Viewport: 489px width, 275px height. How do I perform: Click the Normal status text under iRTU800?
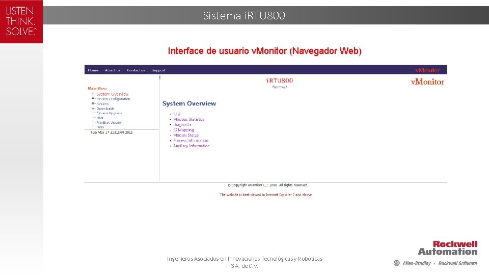click(280, 87)
